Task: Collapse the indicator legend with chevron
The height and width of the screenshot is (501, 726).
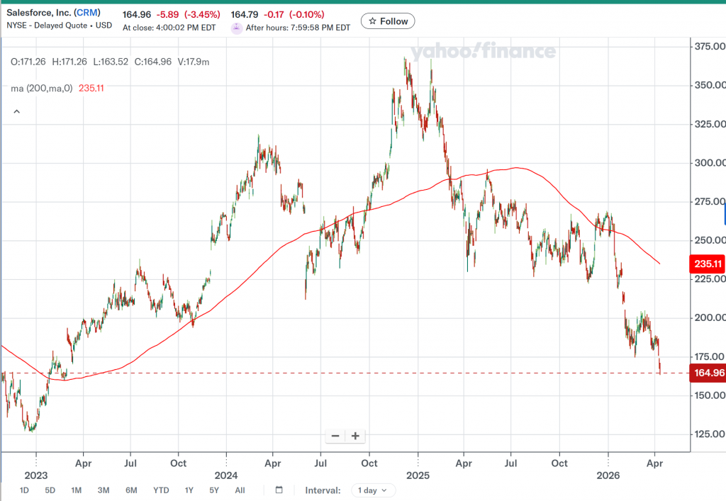Action: click(16, 111)
